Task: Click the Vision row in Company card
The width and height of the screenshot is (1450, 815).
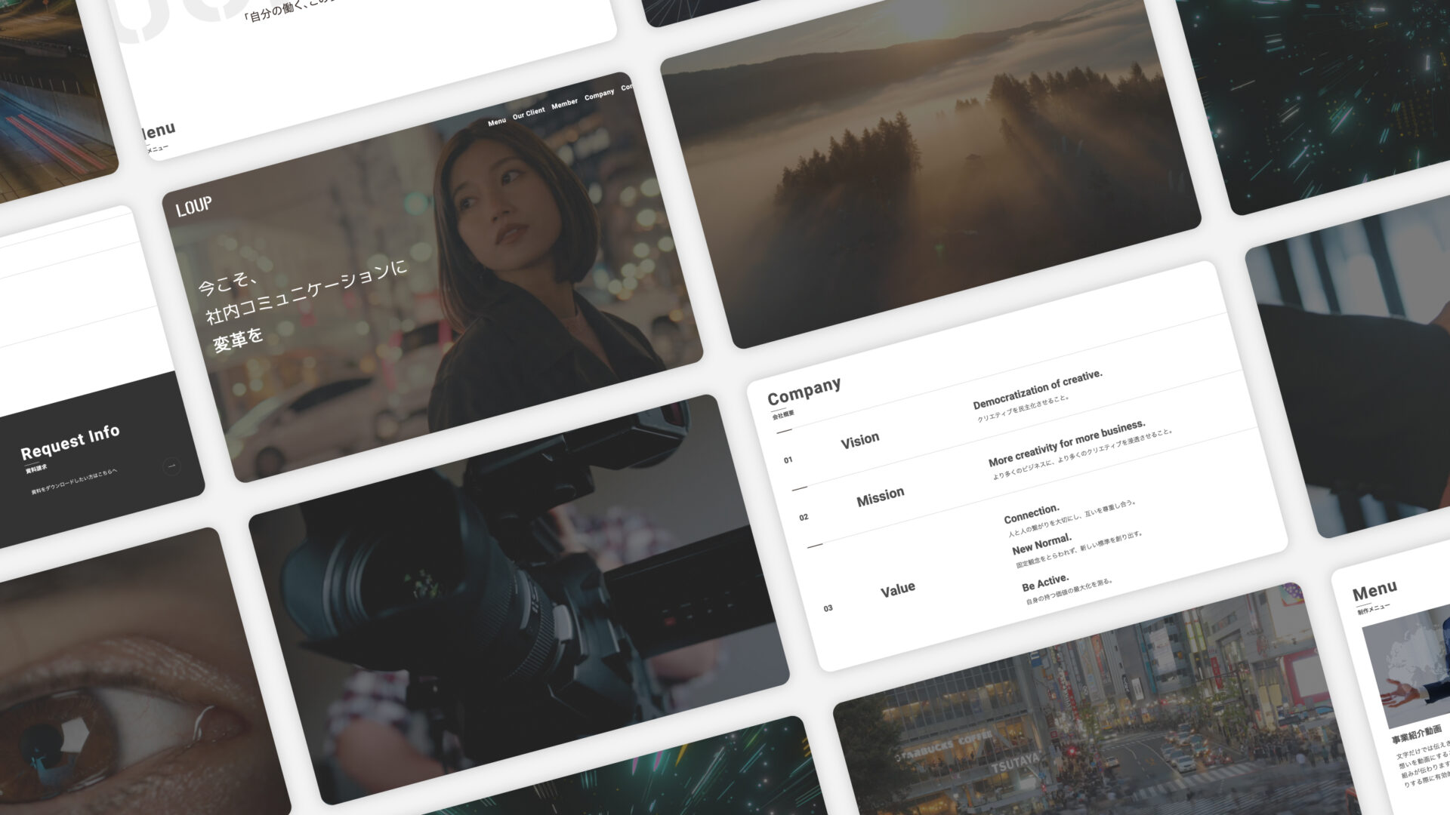Action: point(860,441)
